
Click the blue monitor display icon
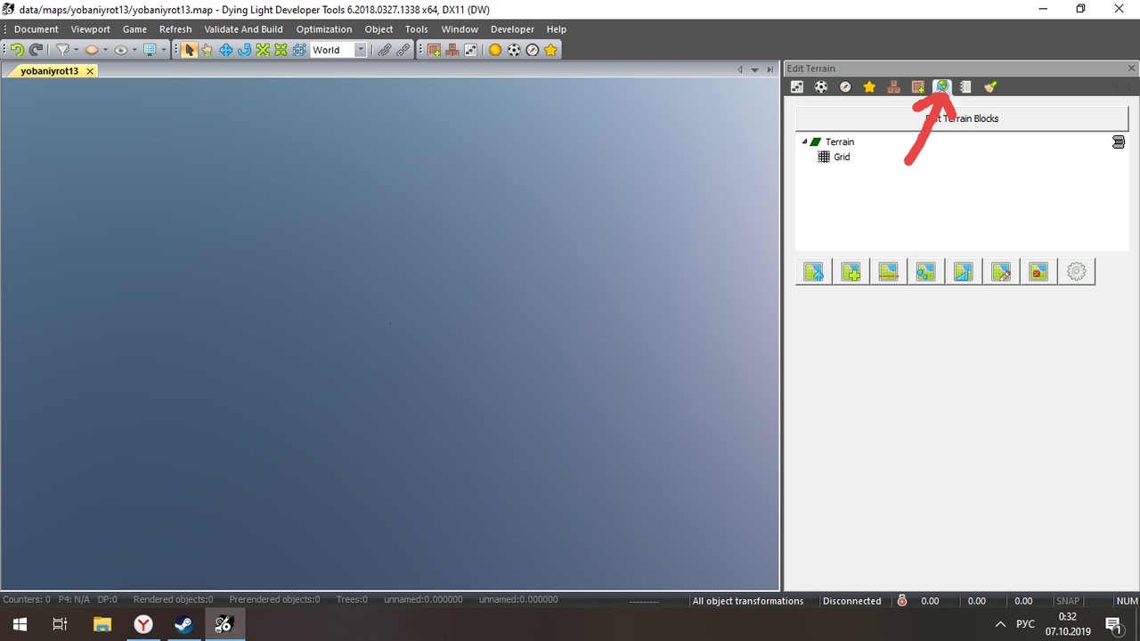tap(151, 50)
